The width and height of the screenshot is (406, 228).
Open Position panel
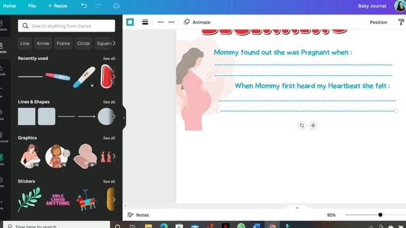click(x=378, y=22)
